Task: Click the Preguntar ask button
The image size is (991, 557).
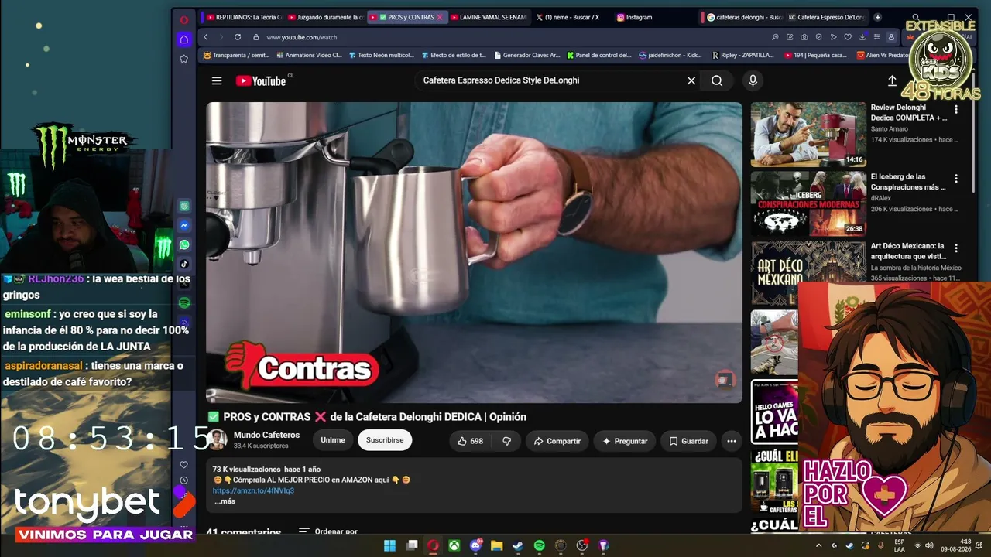Action: click(x=625, y=441)
